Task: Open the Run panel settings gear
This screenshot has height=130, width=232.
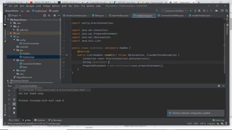Action: click(219, 86)
